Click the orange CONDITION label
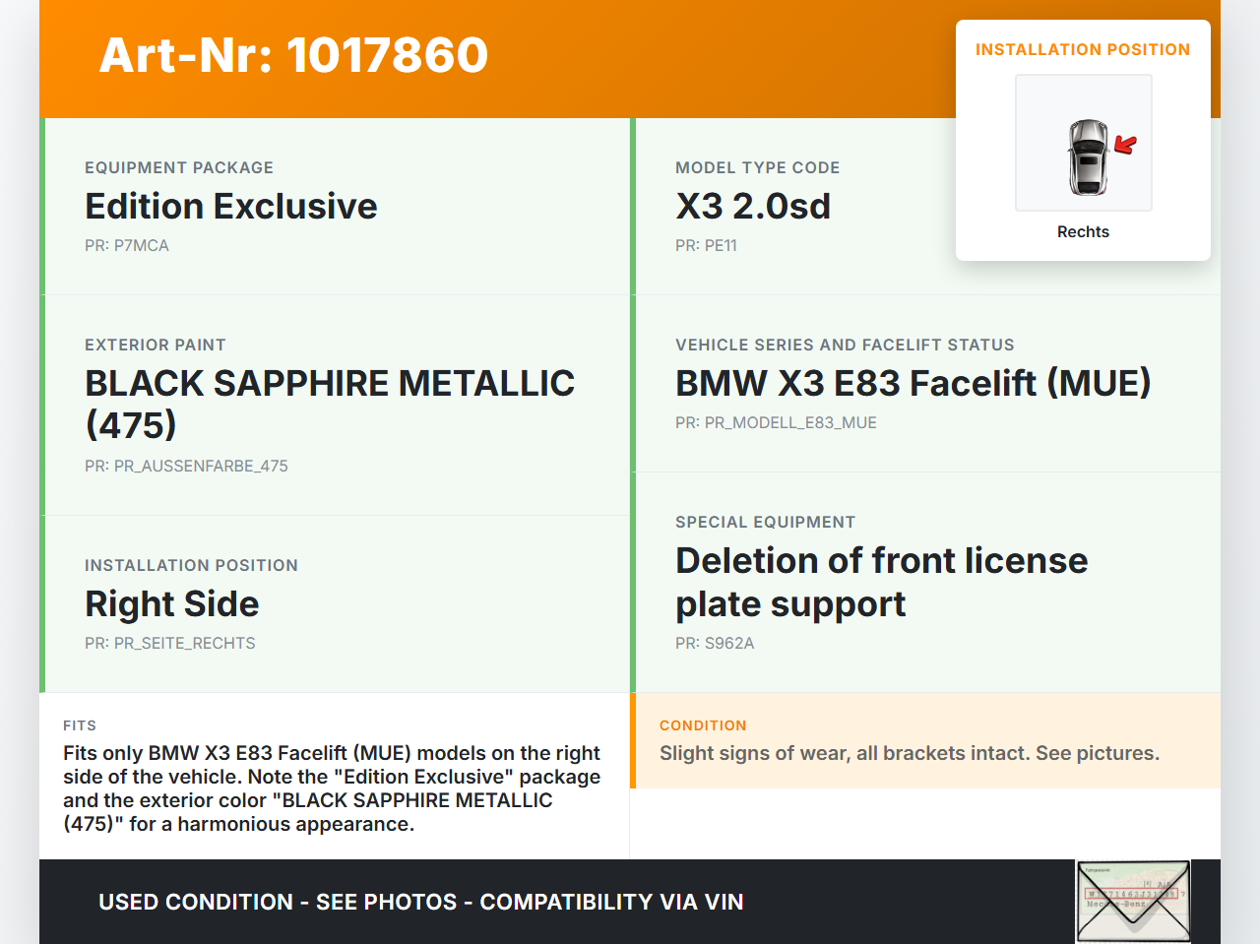Image resolution: width=1260 pixels, height=944 pixels. tap(702, 725)
